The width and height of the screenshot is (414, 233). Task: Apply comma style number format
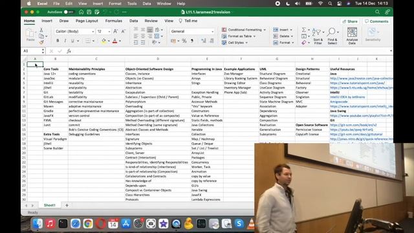[x=192, y=41]
